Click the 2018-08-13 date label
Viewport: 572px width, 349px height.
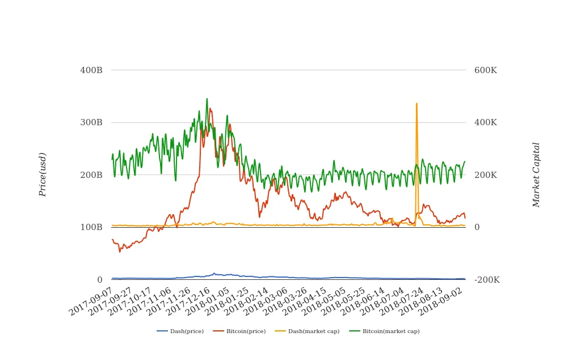click(x=420, y=301)
